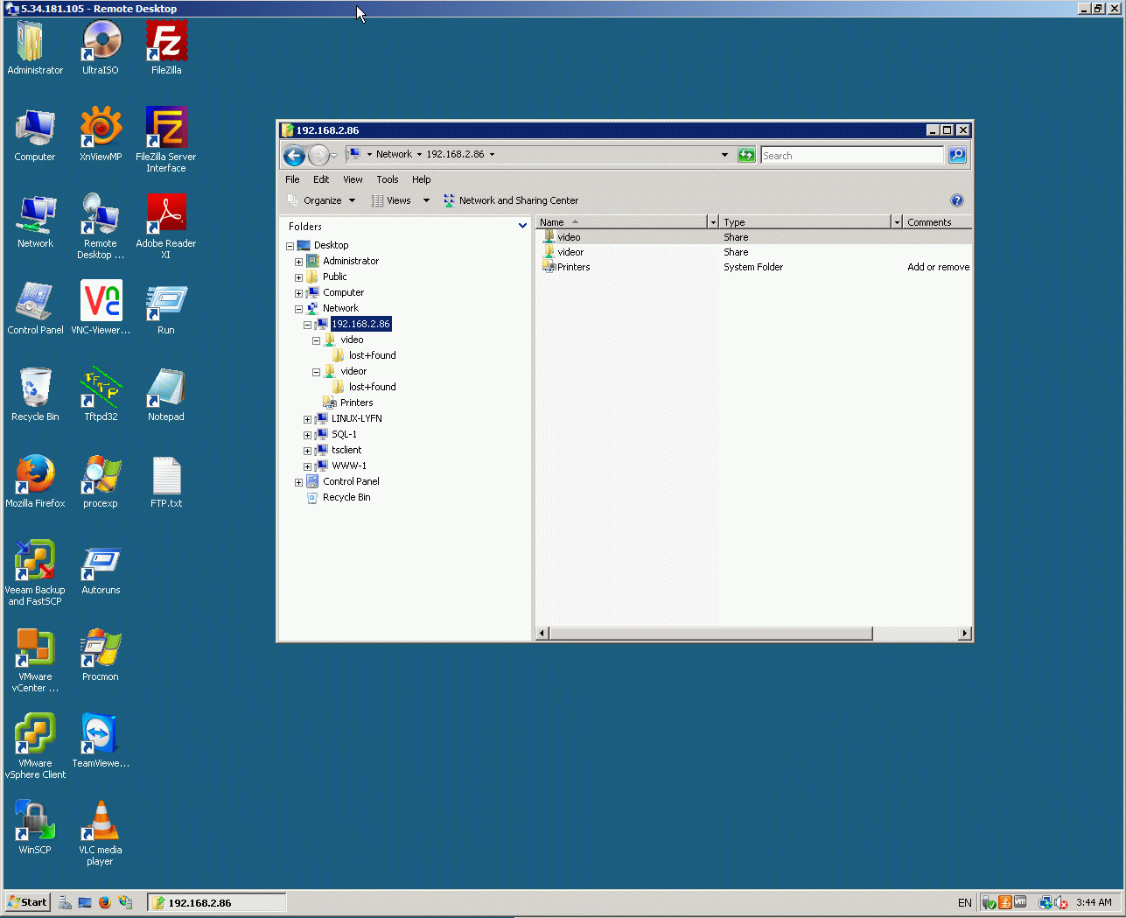Open WinSCP desktop shortcut

coord(35,827)
